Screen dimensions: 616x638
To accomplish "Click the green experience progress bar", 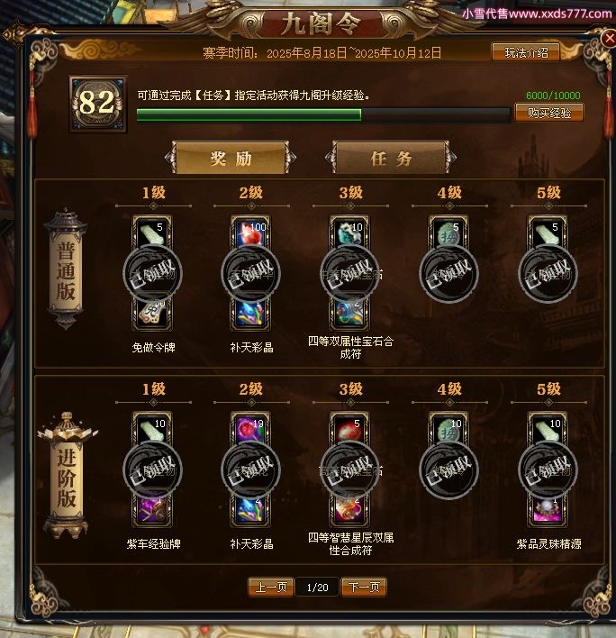I will coord(323,114).
